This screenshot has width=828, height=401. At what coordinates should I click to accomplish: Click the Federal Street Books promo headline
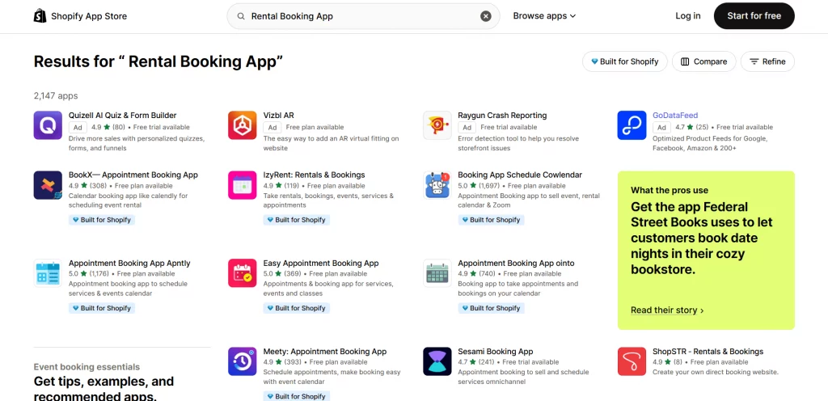(x=701, y=238)
